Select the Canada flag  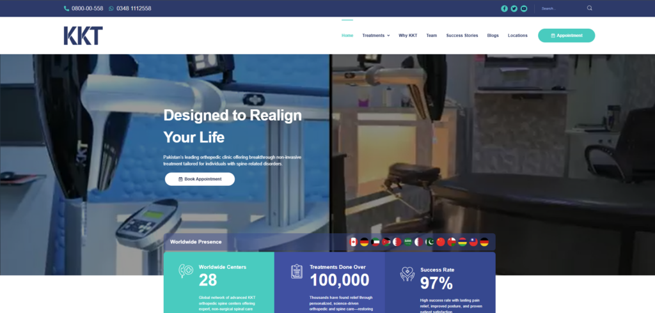coord(353,242)
